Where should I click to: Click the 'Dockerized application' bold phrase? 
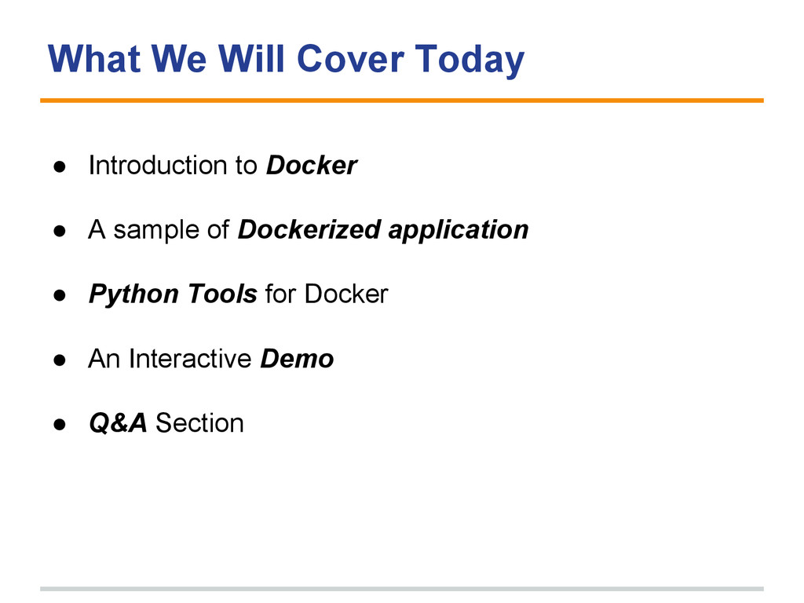383,230
